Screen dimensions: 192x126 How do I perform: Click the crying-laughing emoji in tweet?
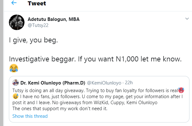pyautogui.click(x=14, y=68)
